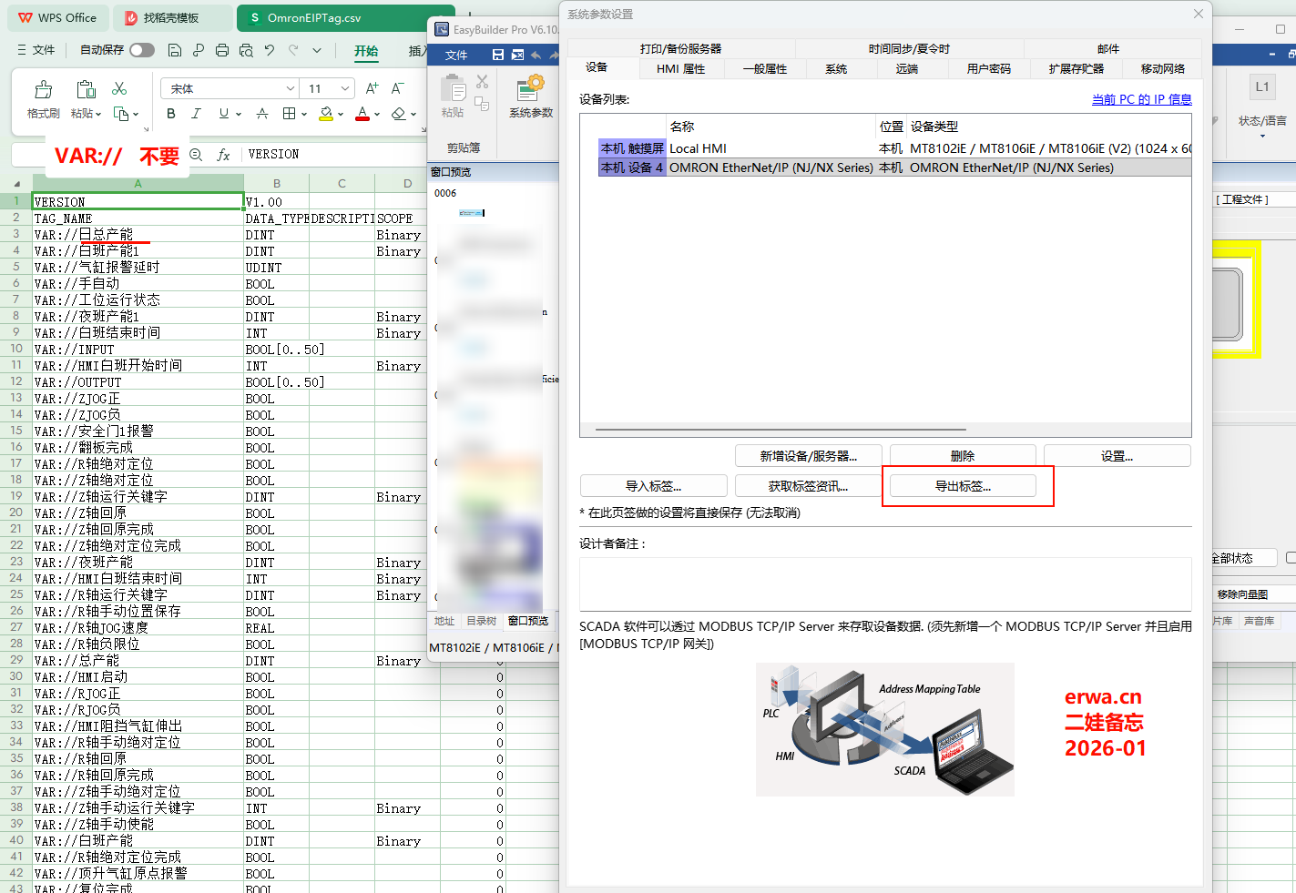This screenshot has height=893, width=1296.
Task: Click the EasyBuilder undo arrow in title bar
Action: pos(536,55)
